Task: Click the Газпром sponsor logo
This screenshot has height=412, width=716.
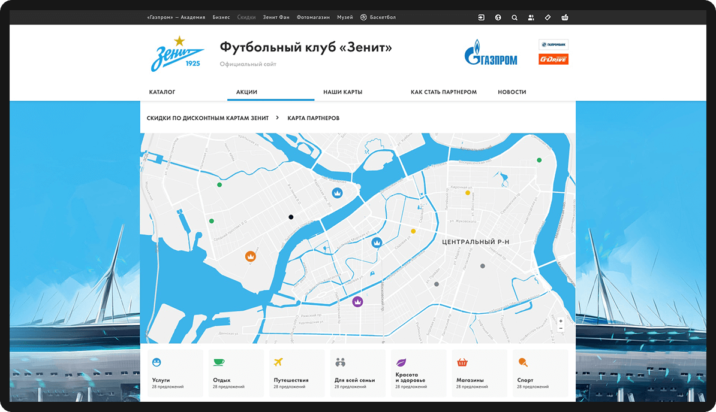Action: click(x=491, y=53)
